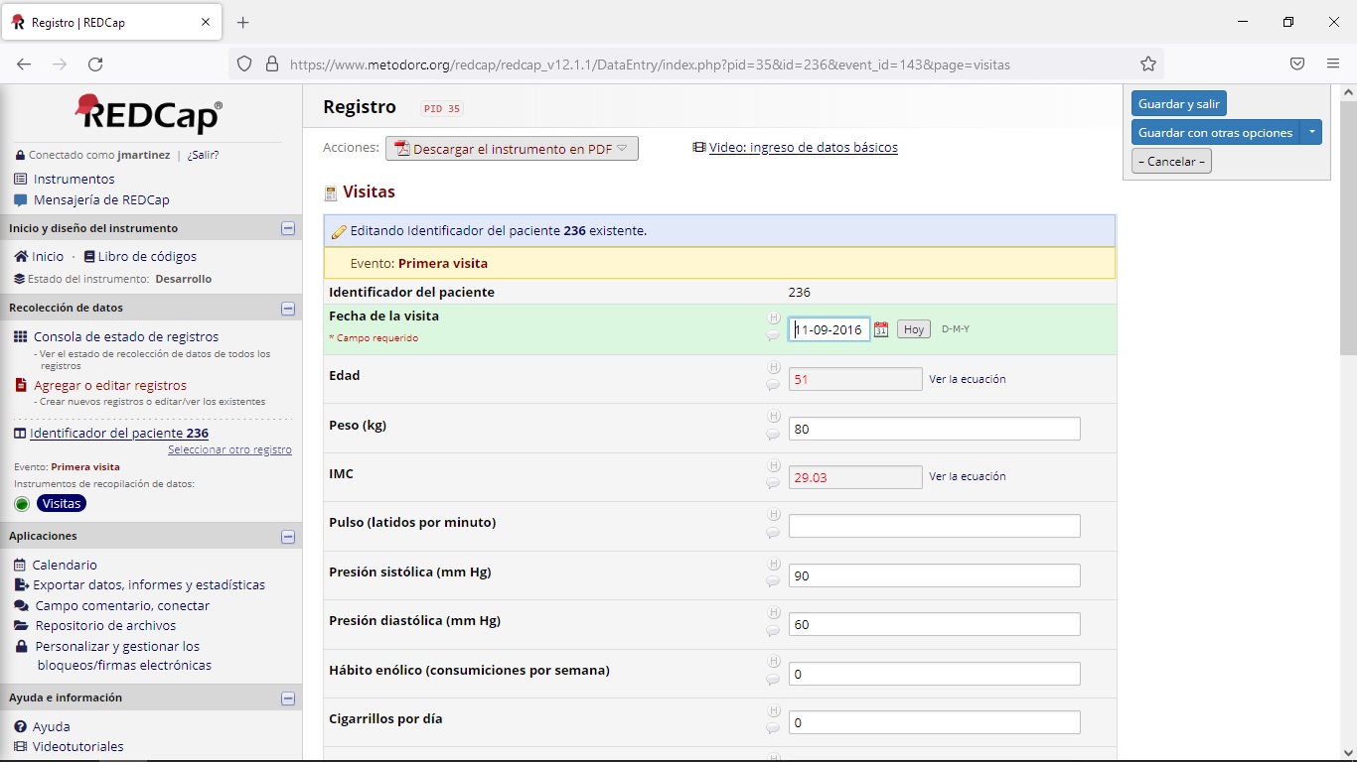This screenshot has width=1357, height=762.
Task: Click the PDF icon on the download instrument button
Action: 405,148
